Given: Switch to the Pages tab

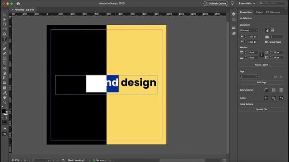Looking at the screenshot, I should [260, 12].
